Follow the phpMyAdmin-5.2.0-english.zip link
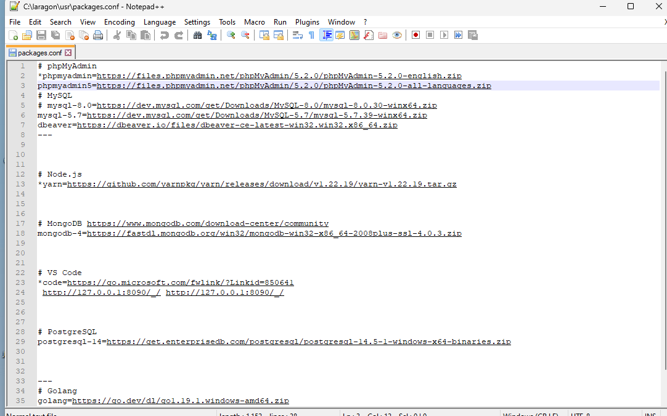The width and height of the screenshot is (667, 416). [279, 76]
